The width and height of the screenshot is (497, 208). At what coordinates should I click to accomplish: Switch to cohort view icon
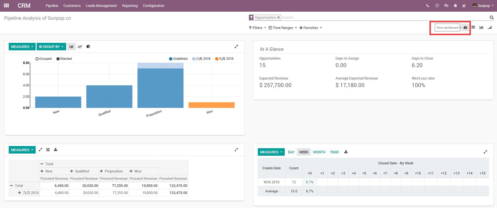tap(489, 27)
